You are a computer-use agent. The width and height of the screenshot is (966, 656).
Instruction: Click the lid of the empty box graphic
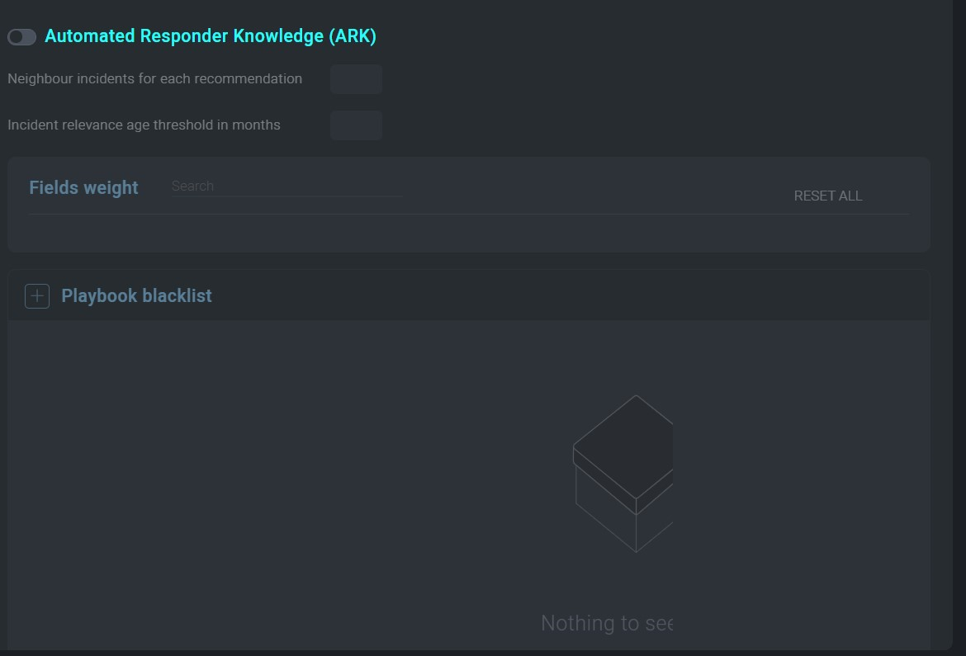tap(623, 446)
